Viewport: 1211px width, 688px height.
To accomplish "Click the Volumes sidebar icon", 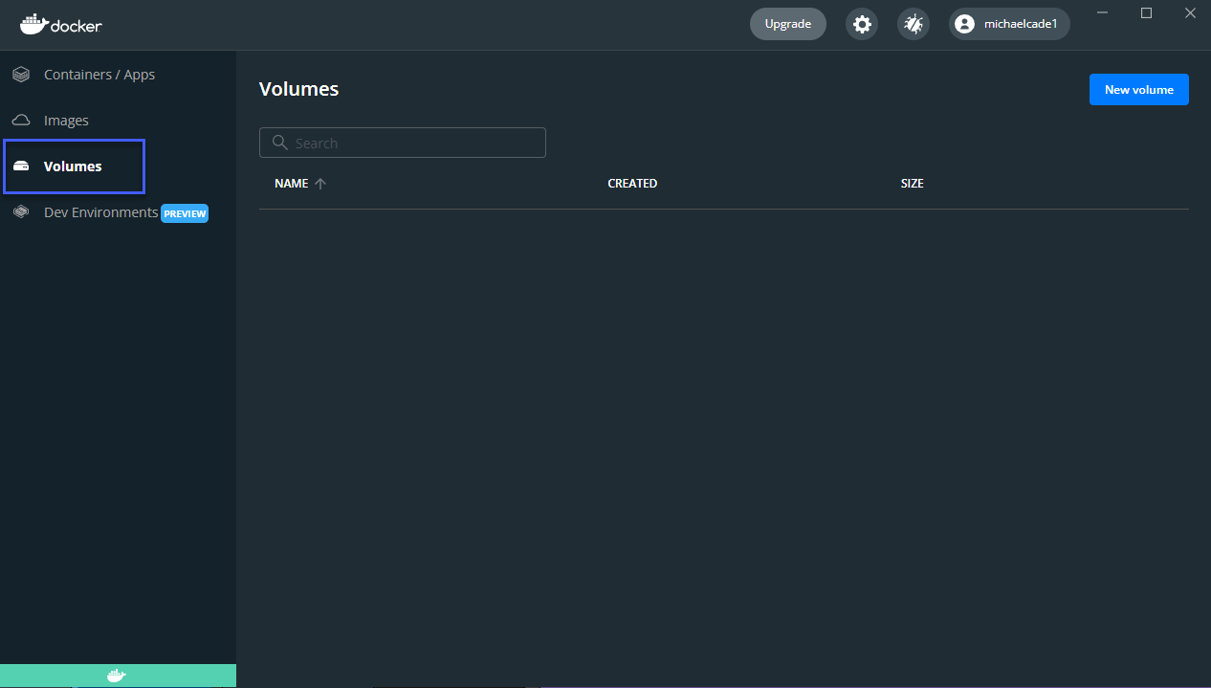I will click(20, 166).
